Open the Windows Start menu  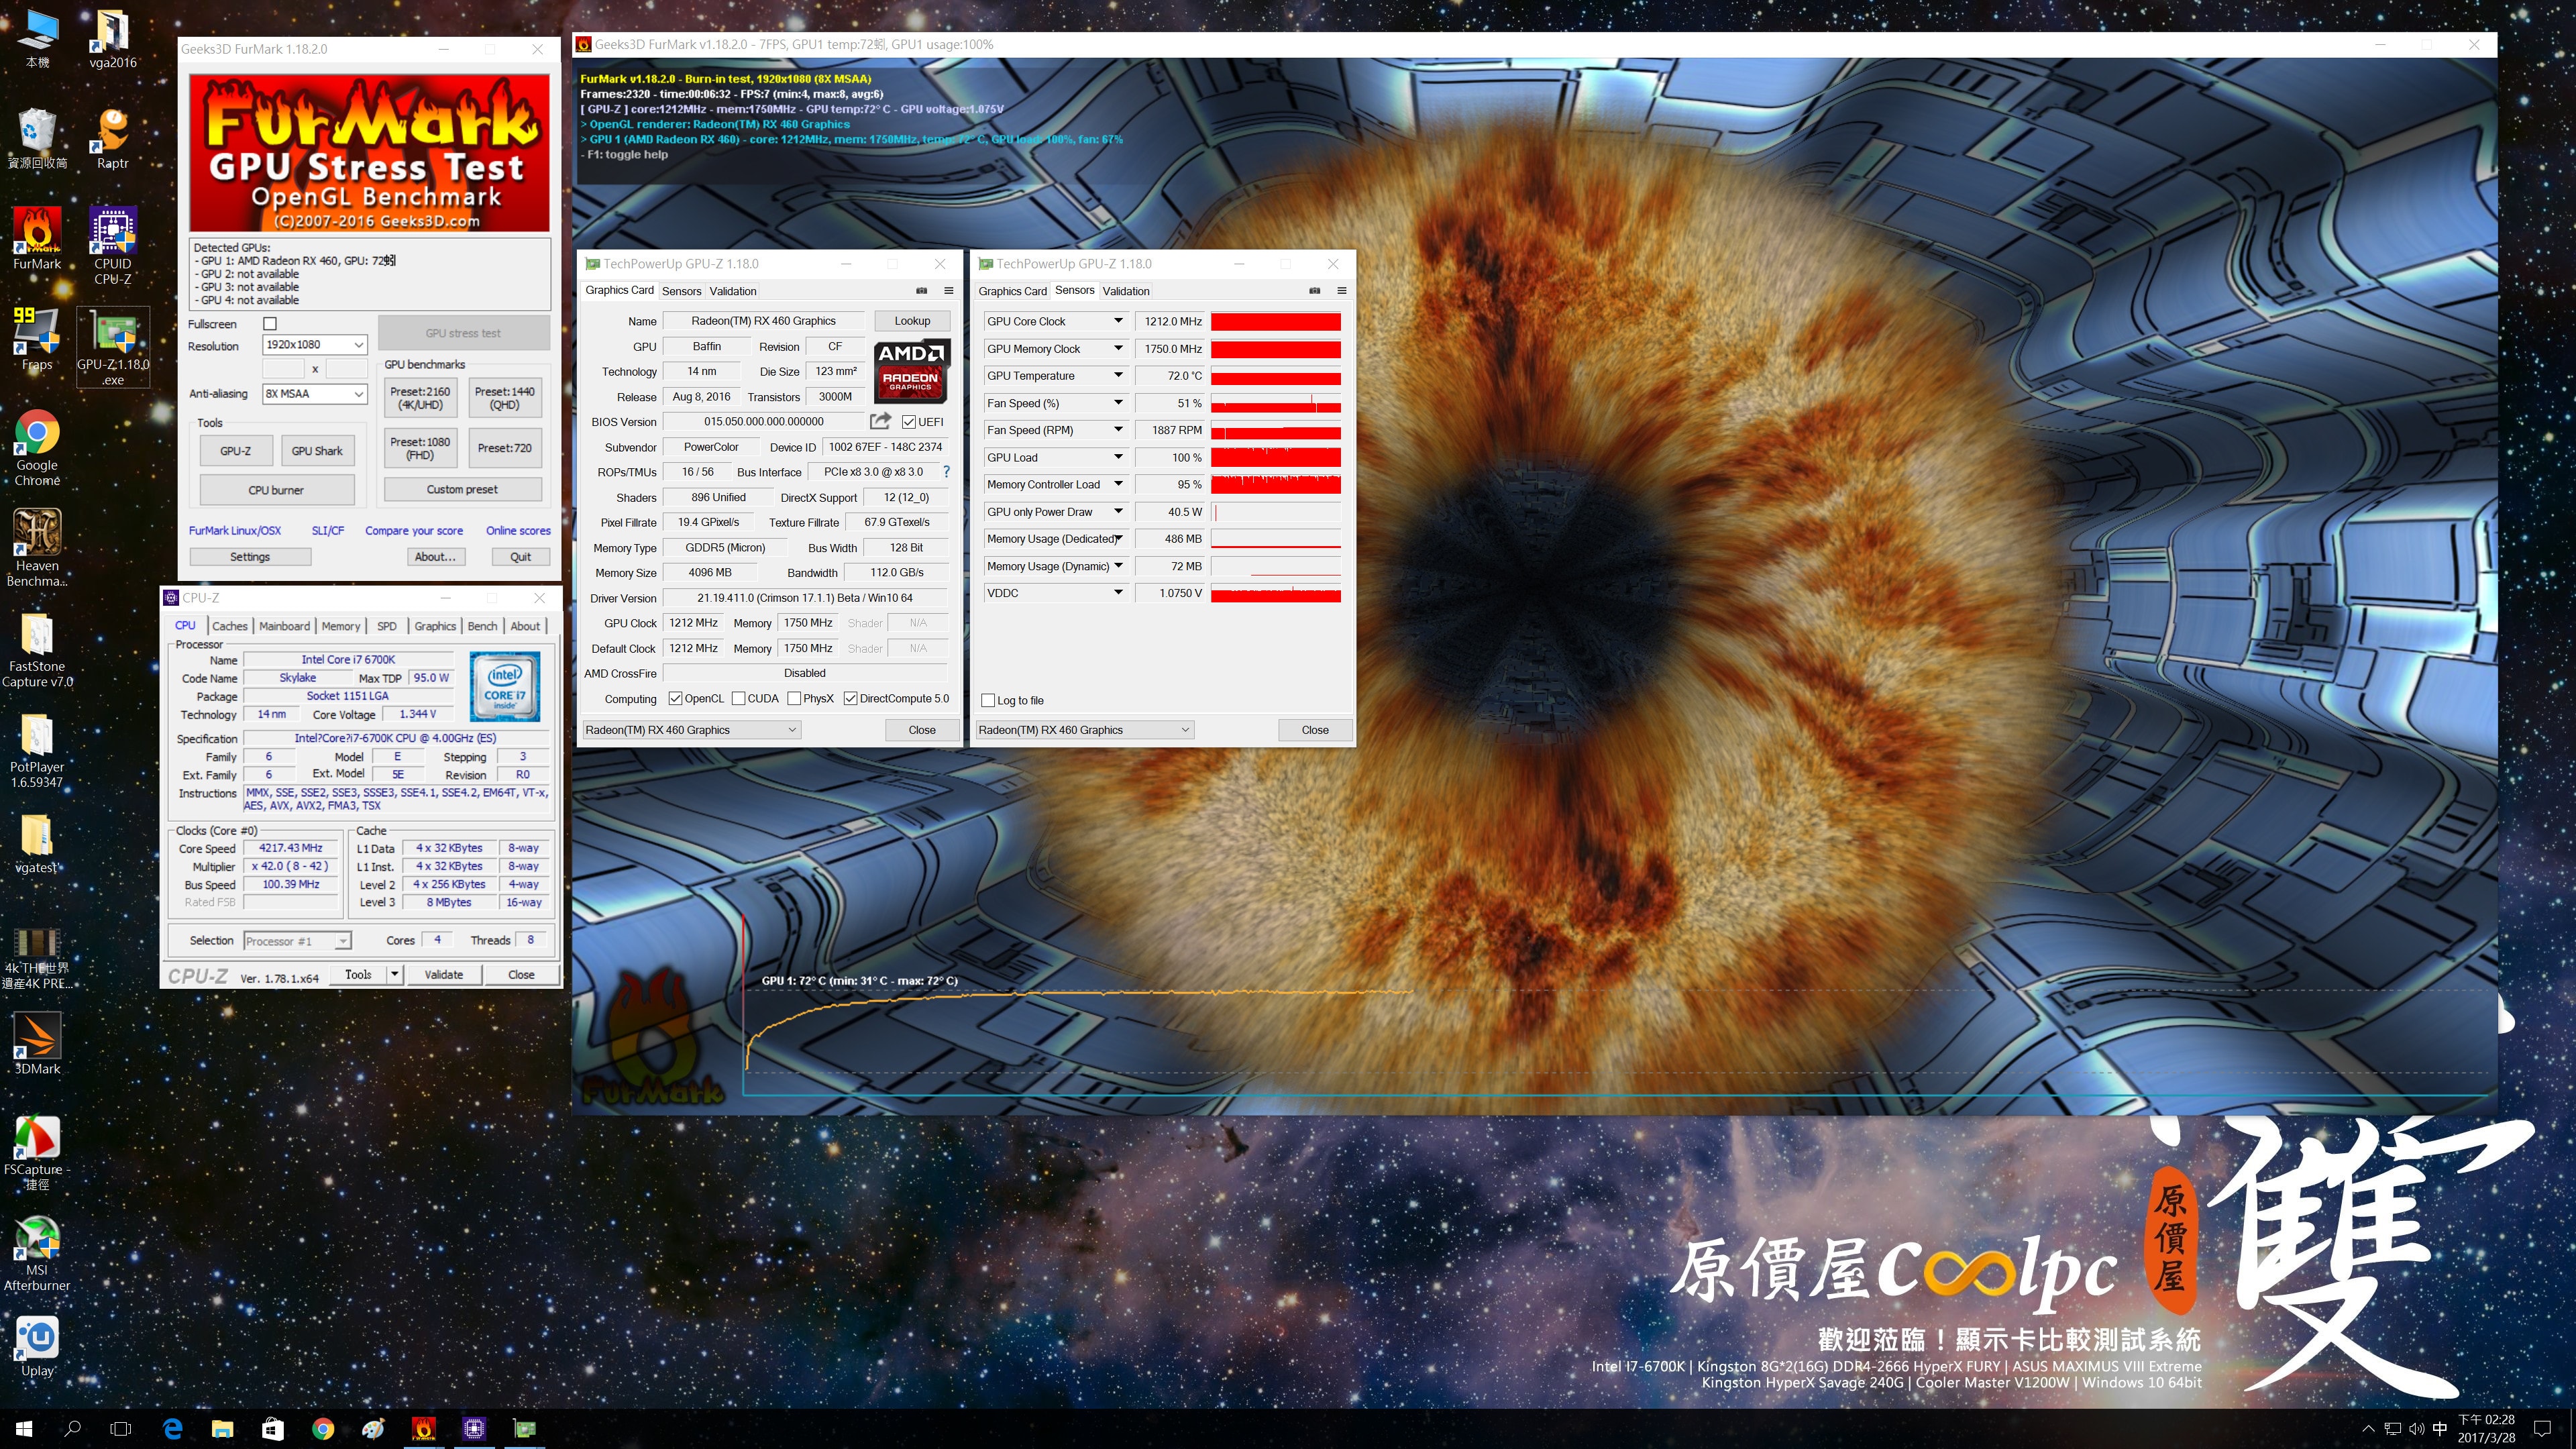(x=24, y=1428)
